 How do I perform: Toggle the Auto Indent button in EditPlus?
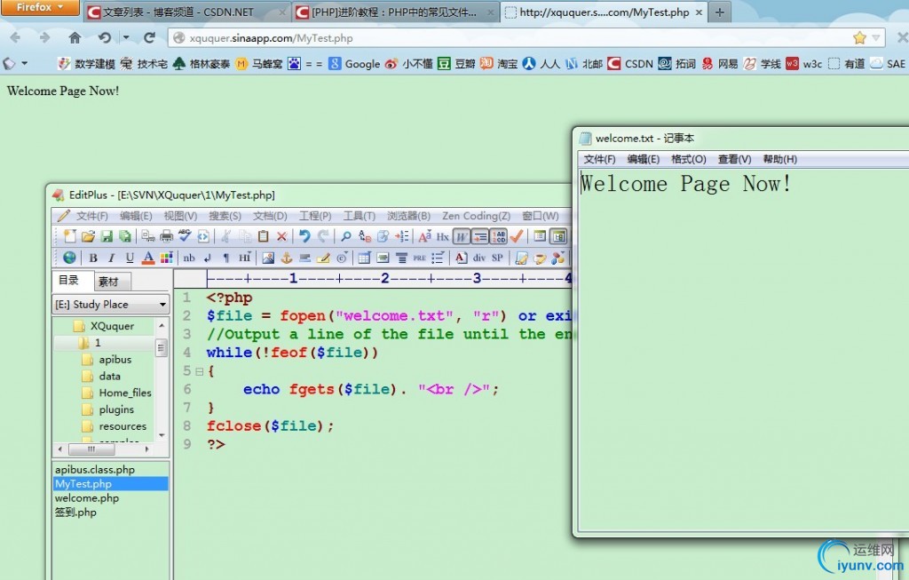(480, 236)
